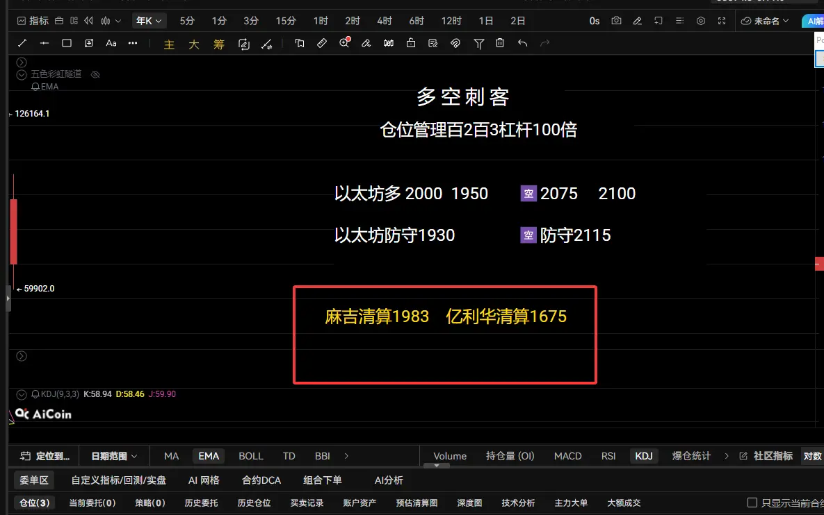Expand the sub-pane arrow above KDJ
This screenshot has width=824, height=515.
pyautogui.click(x=22, y=356)
